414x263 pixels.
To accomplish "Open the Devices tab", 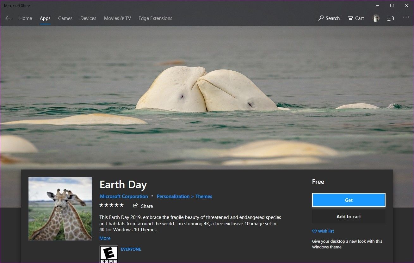I will point(88,18).
